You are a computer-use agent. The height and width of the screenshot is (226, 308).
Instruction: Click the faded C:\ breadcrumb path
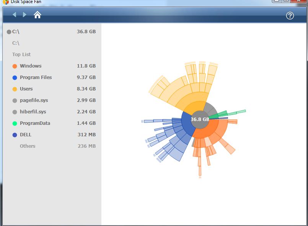[x=16, y=43]
